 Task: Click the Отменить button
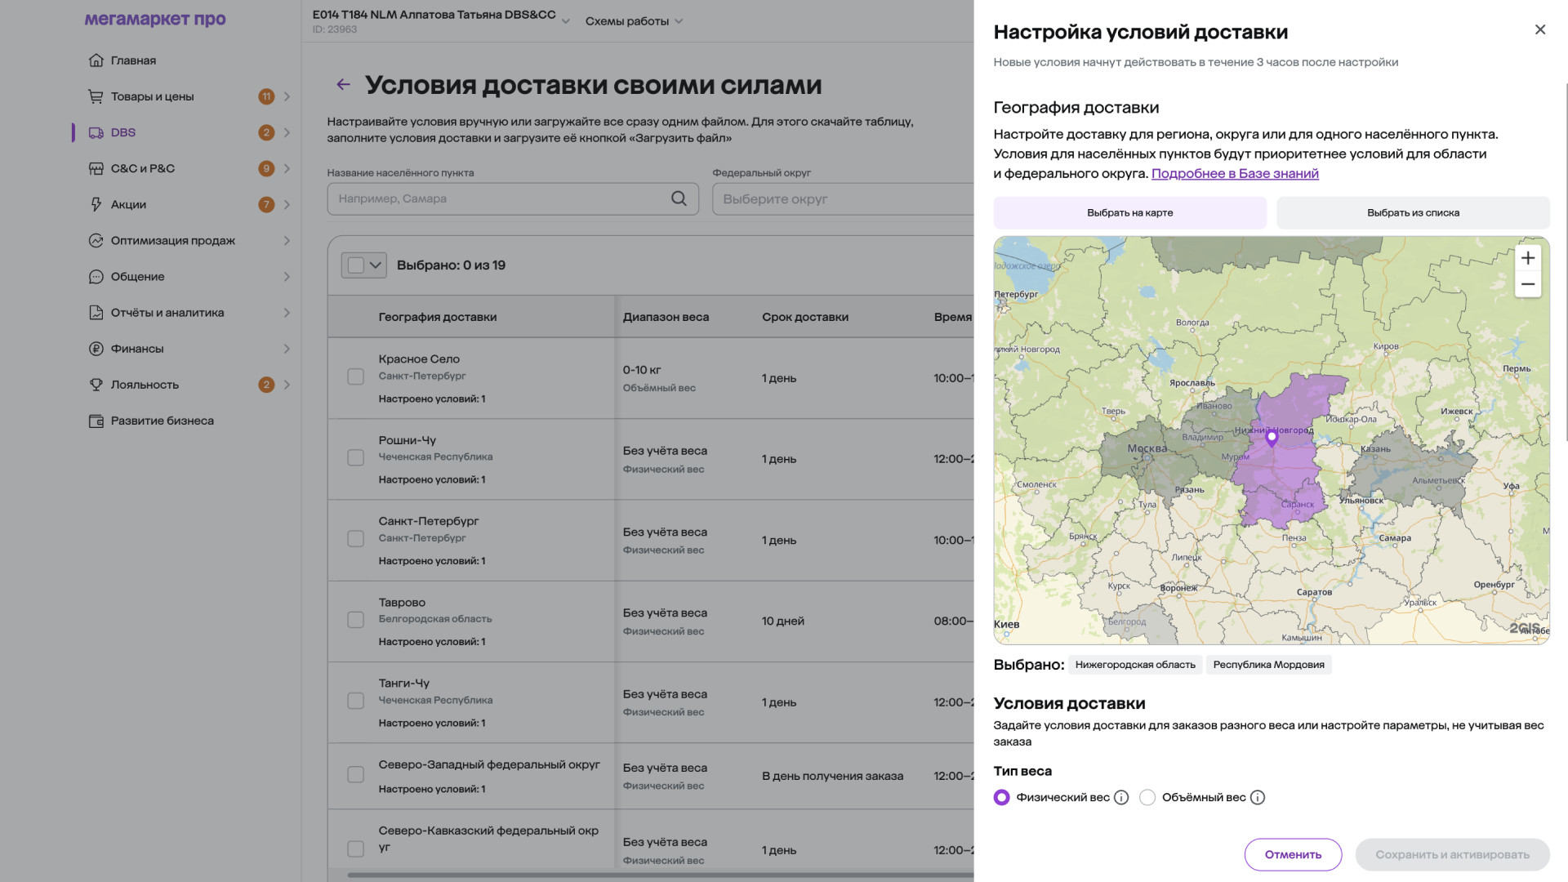pyautogui.click(x=1293, y=854)
